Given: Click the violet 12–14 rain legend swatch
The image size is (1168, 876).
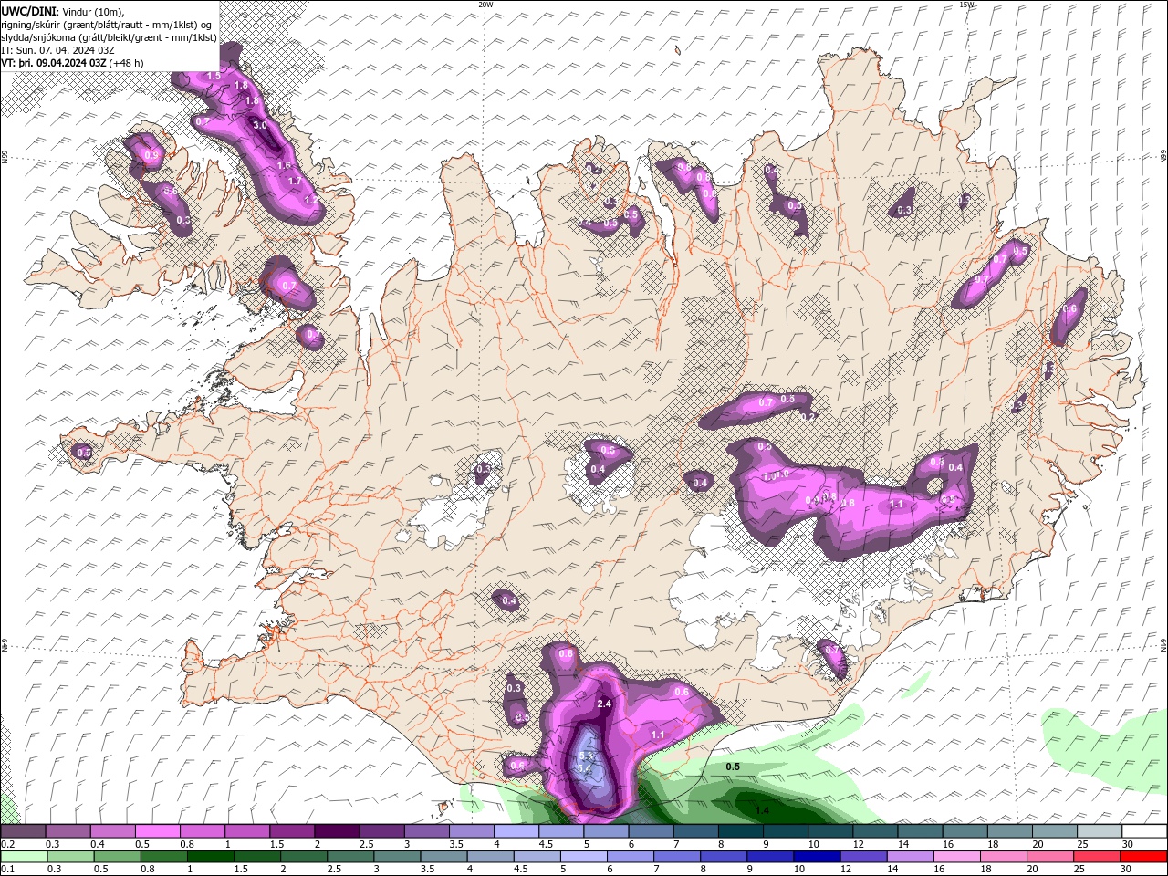Looking at the screenshot, I should click(862, 857).
